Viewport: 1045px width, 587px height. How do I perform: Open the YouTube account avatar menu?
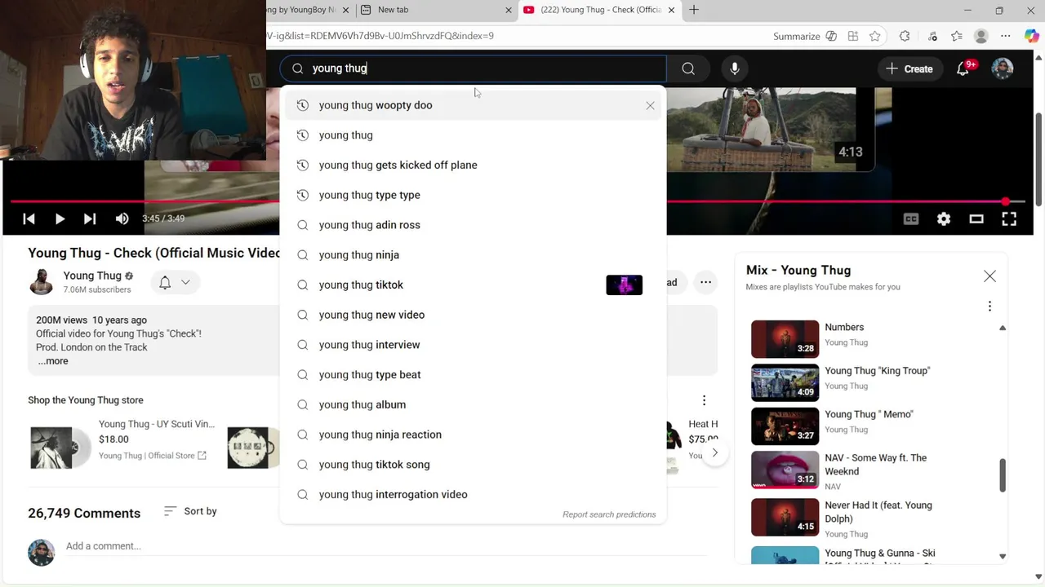(x=1003, y=68)
